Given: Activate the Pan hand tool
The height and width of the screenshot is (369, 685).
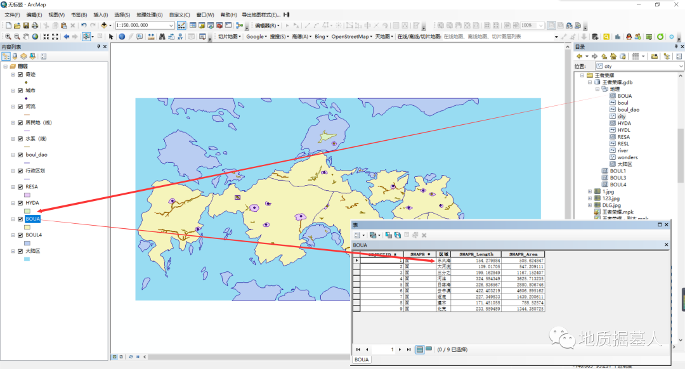Looking at the screenshot, I should pyautogui.click(x=26, y=37).
